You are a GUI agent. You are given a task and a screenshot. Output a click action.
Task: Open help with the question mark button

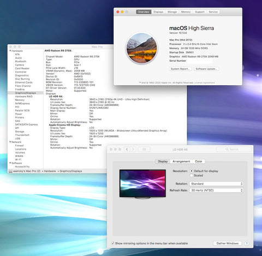(247, 243)
